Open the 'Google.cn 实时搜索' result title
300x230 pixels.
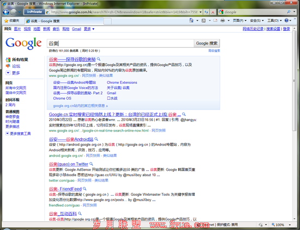[x=115, y=114]
